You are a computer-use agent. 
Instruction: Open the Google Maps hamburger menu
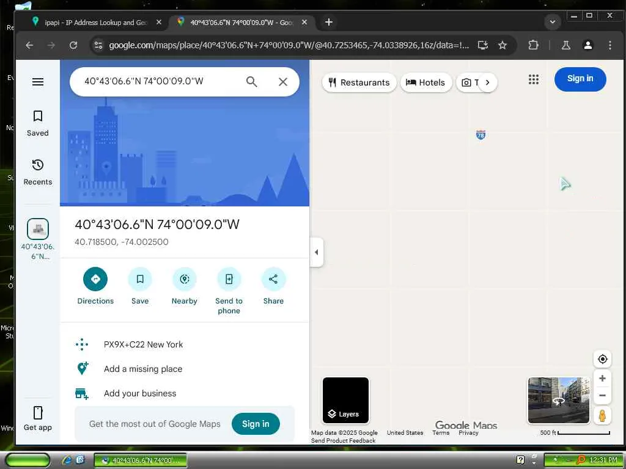(38, 82)
